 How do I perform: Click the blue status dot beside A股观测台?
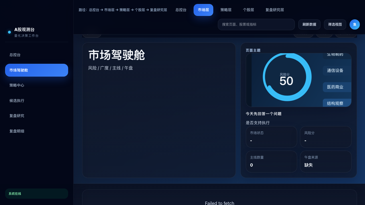pyautogui.click(x=9, y=32)
